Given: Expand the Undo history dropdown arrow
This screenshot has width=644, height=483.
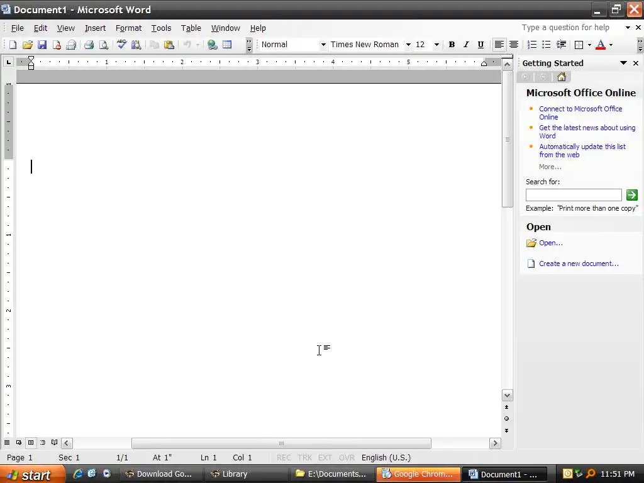Looking at the screenshot, I should (197, 45).
